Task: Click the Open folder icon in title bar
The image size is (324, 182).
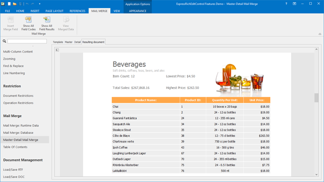Action: 15,4
